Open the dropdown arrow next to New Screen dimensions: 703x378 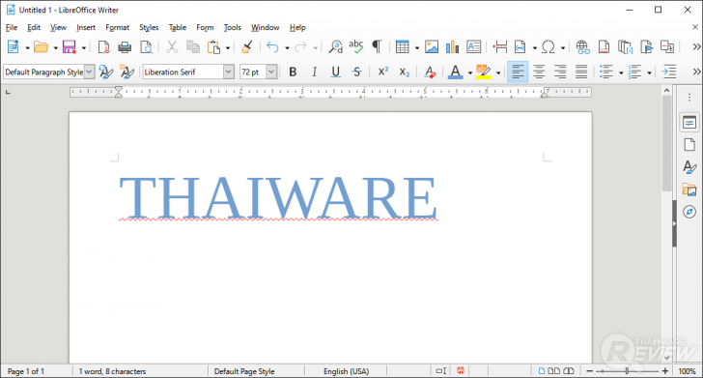[x=27, y=47]
